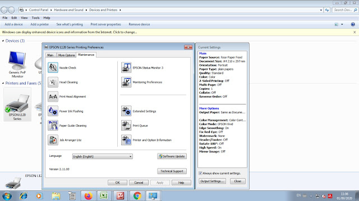Open Internet Explorer from the taskbar
Screen dimensions: 359x201
pyautogui.click(x=24, y=196)
